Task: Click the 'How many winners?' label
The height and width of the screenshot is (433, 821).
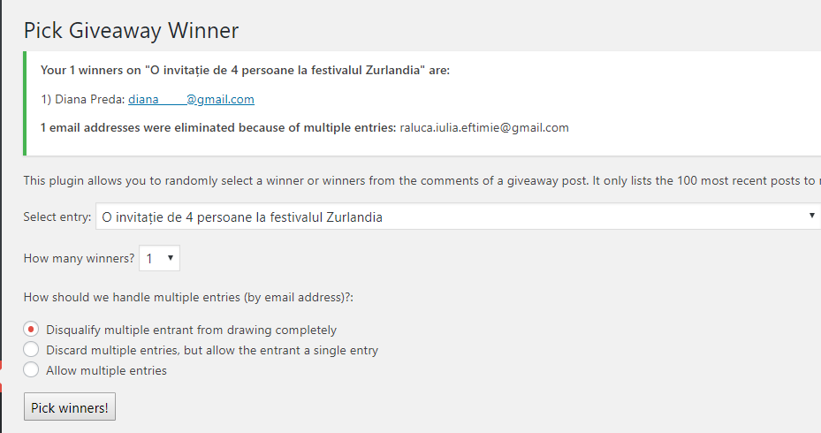Action: 79,259
